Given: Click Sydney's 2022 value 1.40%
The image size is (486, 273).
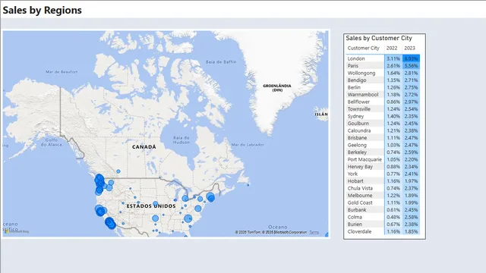Looking at the screenshot, I should pos(393,116).
